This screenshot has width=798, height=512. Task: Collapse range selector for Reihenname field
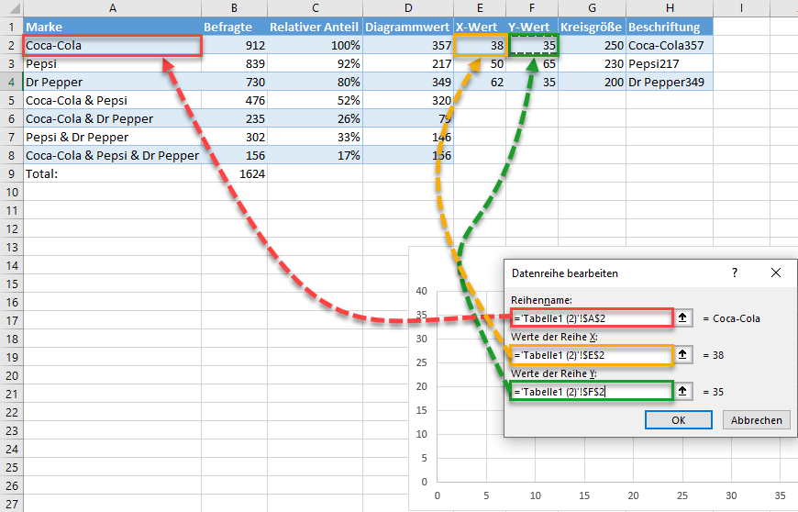(x=682, y=318)
